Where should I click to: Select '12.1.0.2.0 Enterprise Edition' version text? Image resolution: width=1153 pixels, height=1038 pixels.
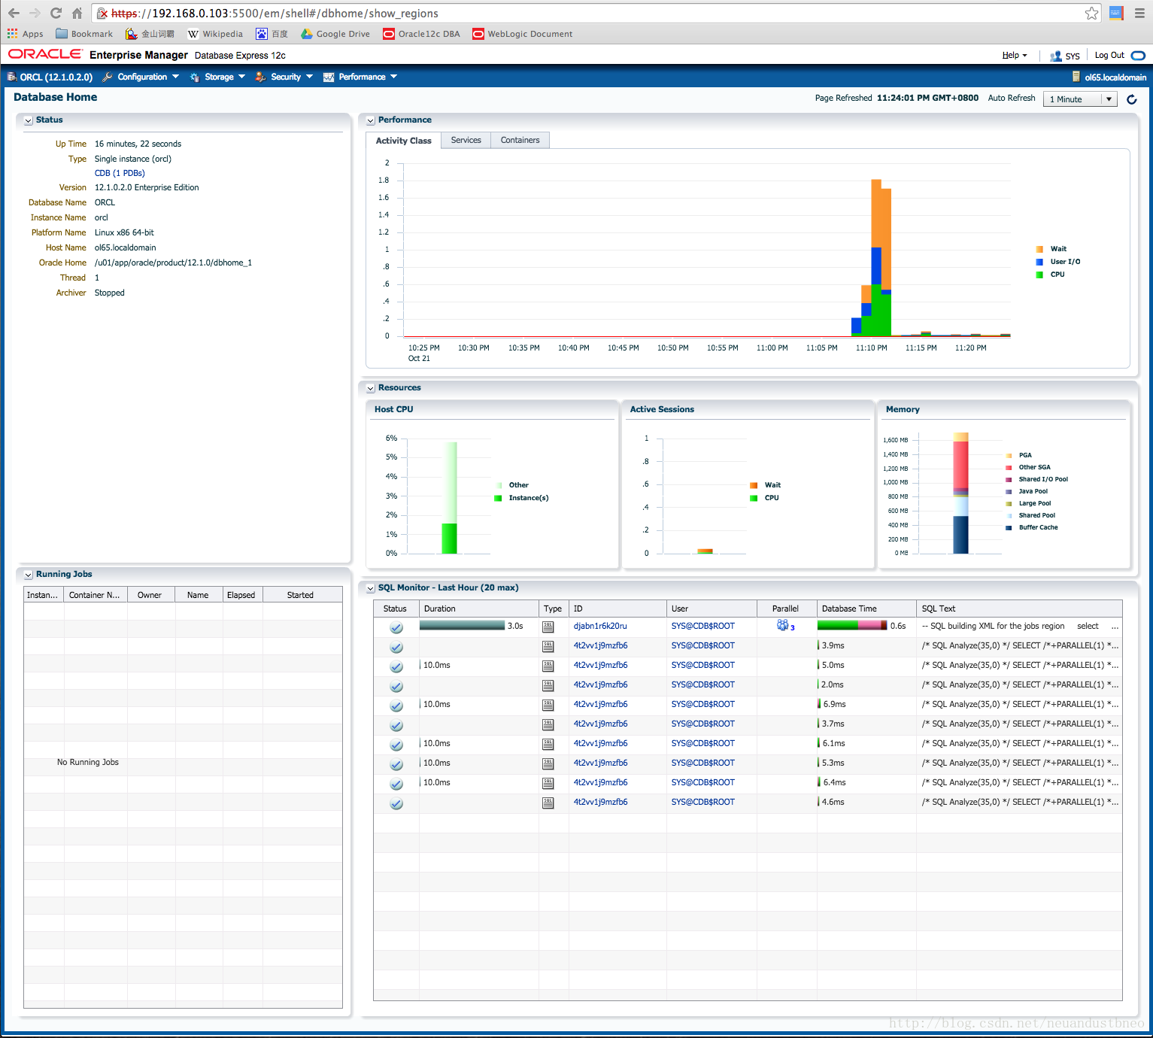tap(147, 187)
